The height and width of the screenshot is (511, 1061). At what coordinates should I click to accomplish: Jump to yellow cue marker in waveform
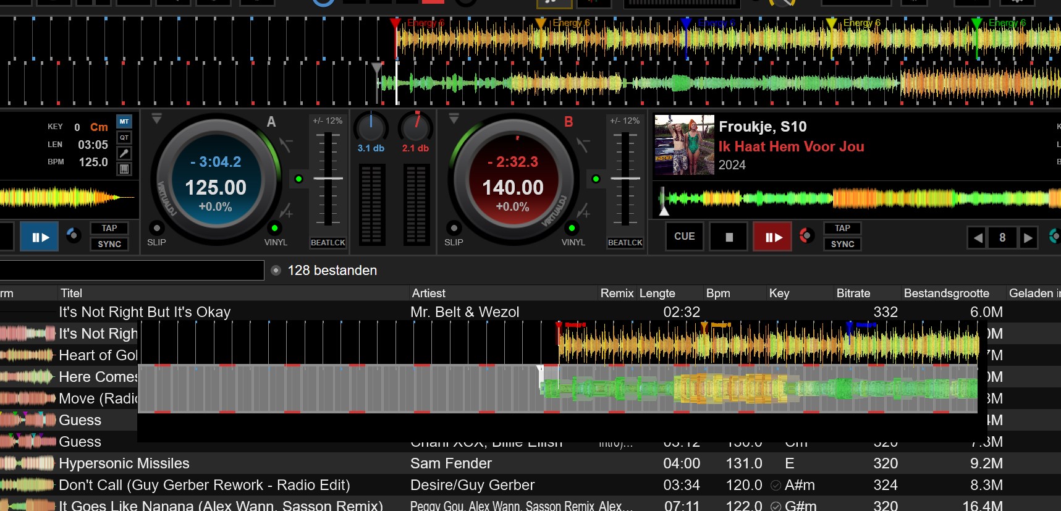[x=832, y=23]
